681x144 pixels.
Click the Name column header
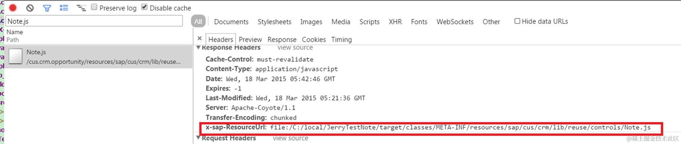point(15,32)
